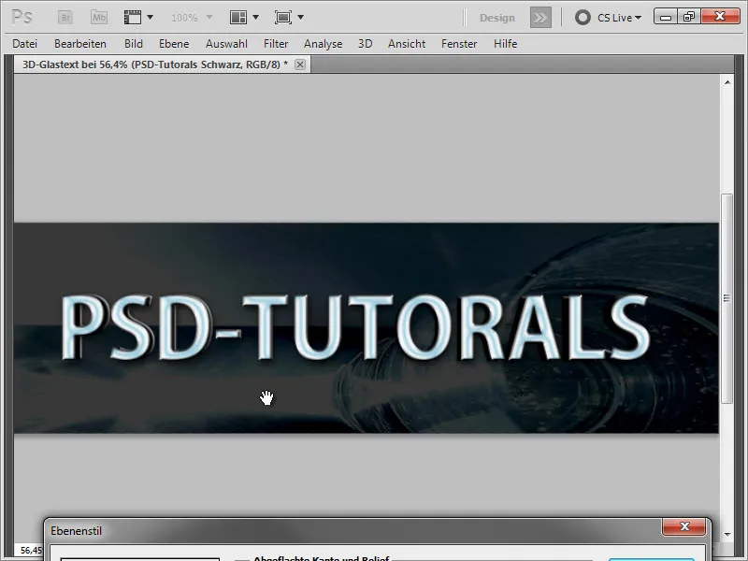Click the Ebenenstil dialog title bar

(353, 530)
